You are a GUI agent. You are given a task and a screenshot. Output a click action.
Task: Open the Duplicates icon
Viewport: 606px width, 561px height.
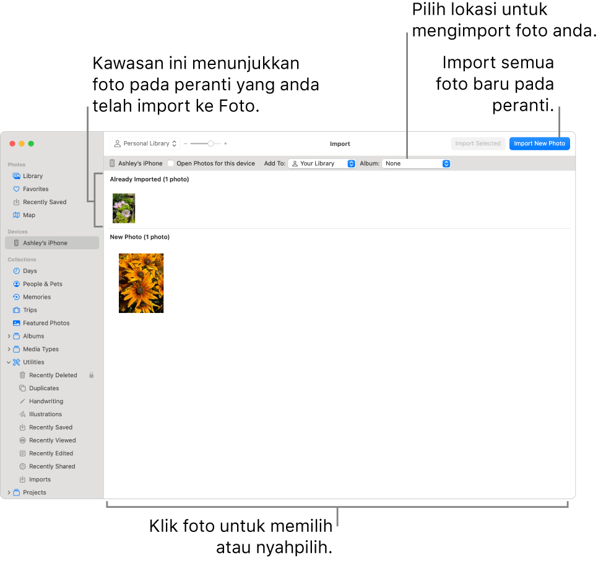(x=22, y=388)
